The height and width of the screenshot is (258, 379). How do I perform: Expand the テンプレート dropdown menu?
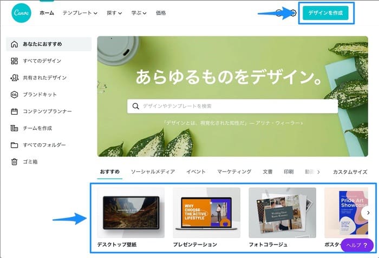pos(80,13)
